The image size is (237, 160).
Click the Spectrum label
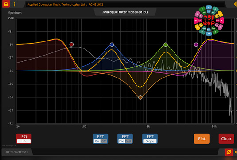15,13
